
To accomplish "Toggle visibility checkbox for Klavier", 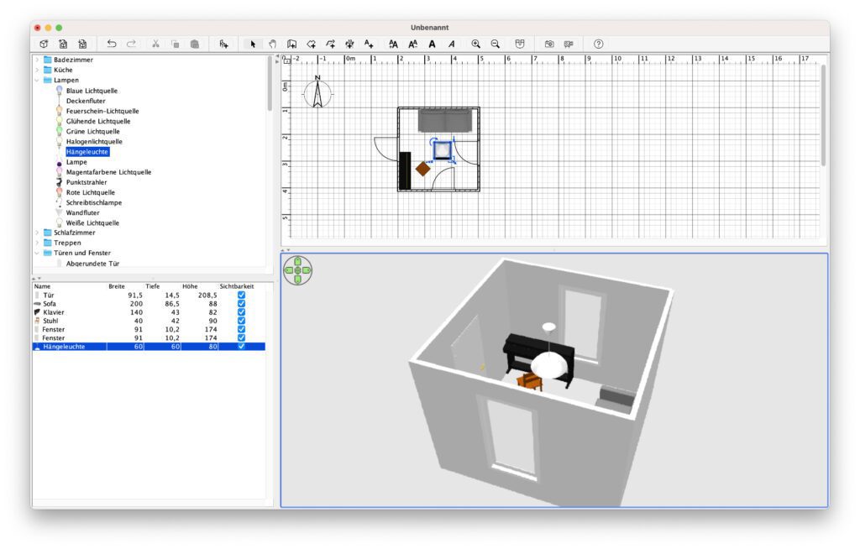I will pos(241,312).
